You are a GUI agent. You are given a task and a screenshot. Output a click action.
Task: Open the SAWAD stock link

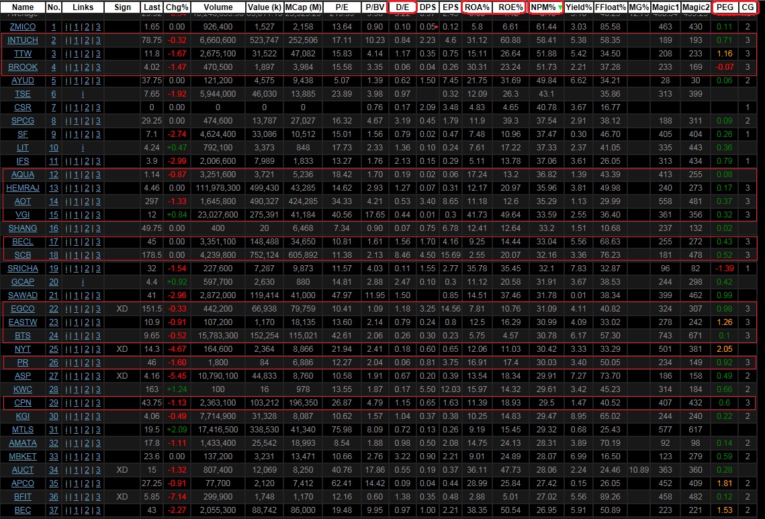coord(23,295)
